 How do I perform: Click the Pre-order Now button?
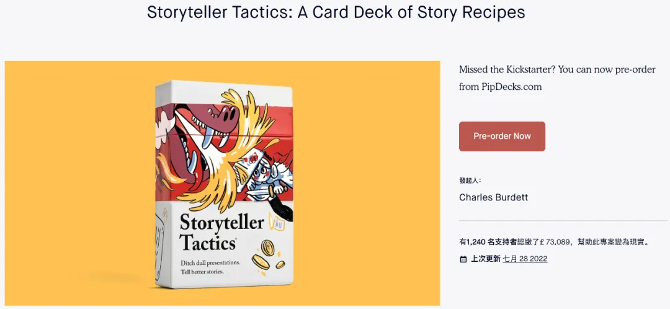(502, 137)
